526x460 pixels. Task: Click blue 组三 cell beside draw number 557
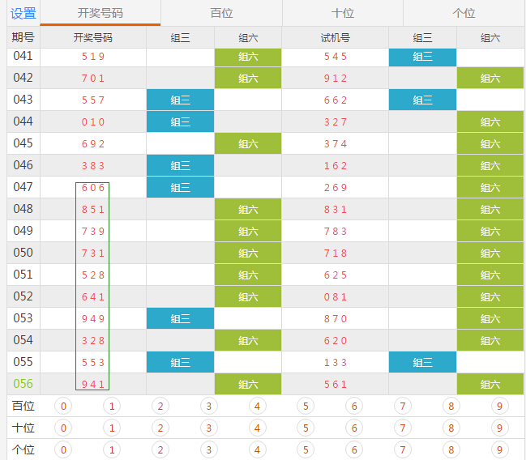(180, 100)
